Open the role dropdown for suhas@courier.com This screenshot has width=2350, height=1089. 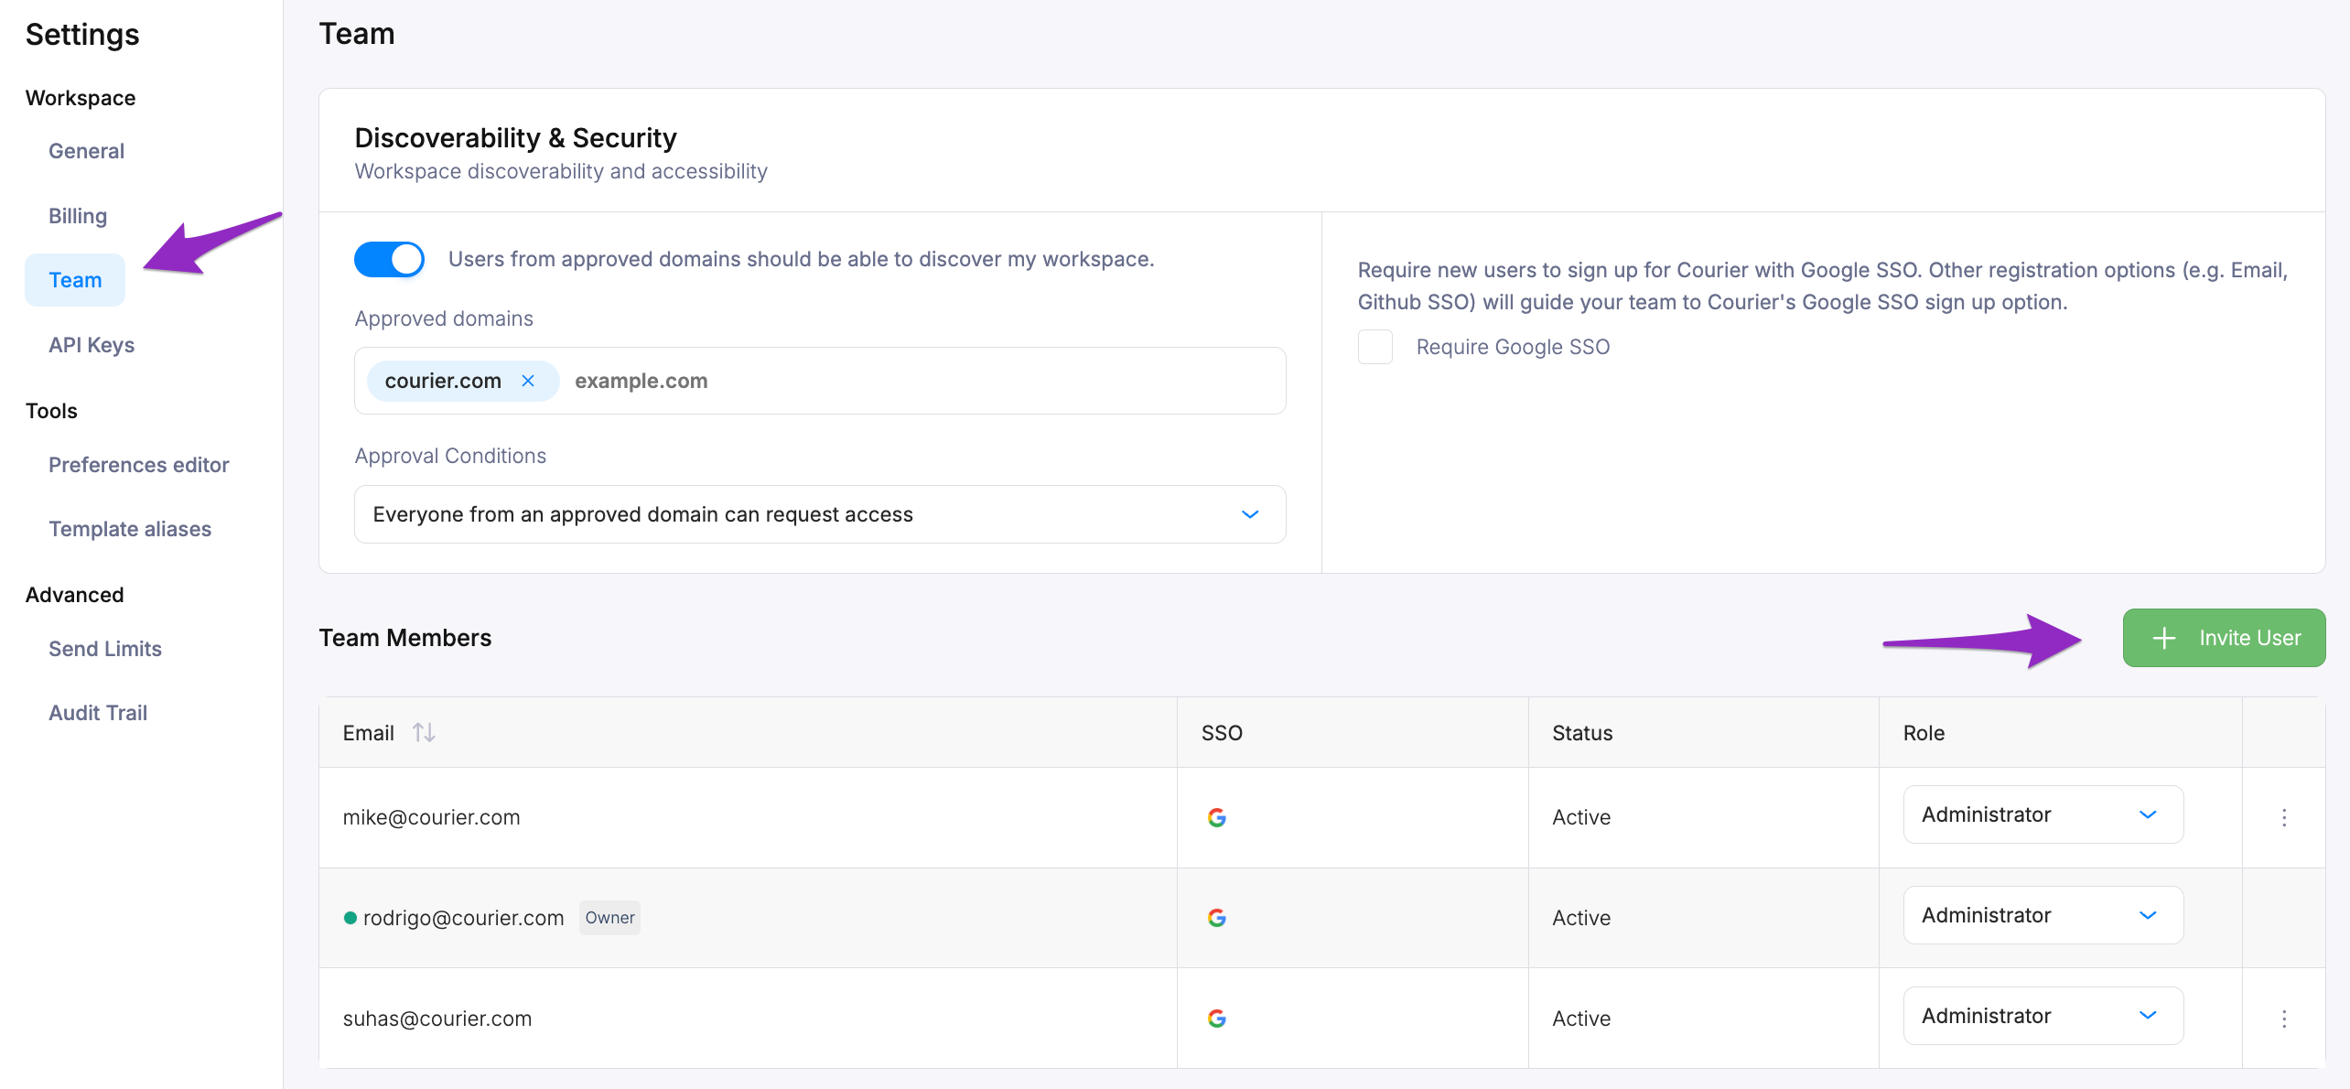2043,1016
